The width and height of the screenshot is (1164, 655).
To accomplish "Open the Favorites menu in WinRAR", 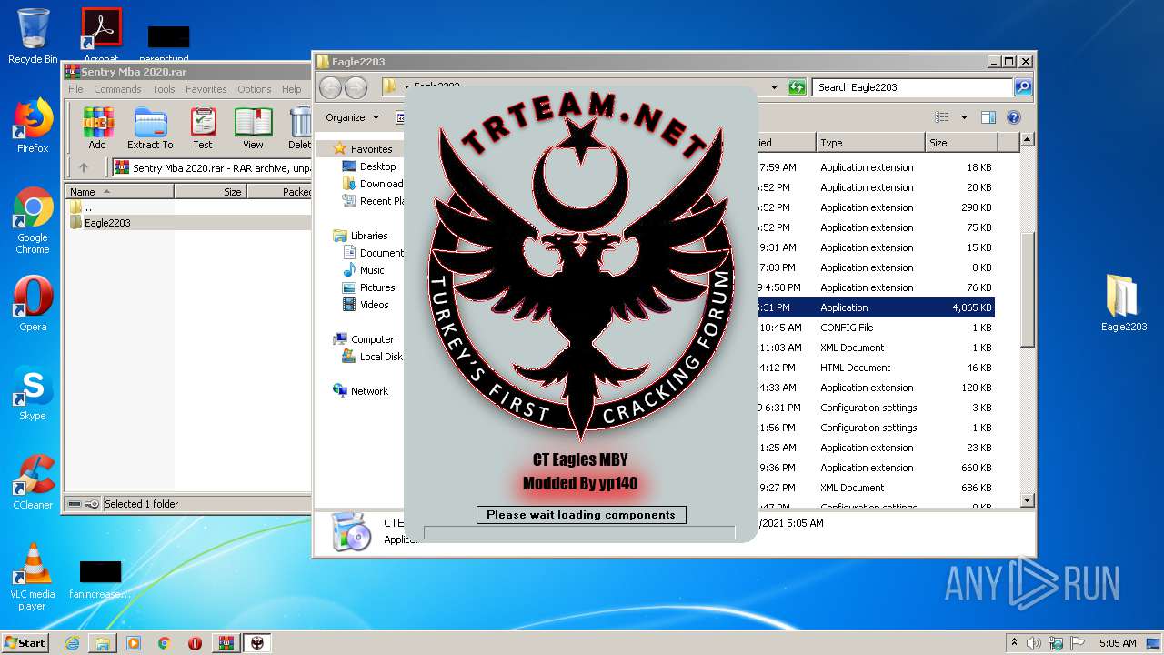I will point(206,89).
